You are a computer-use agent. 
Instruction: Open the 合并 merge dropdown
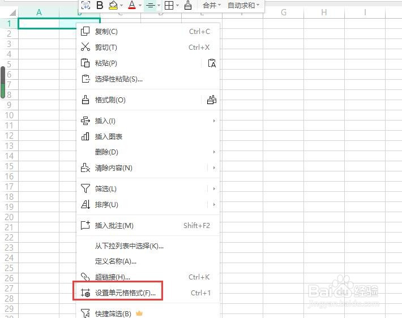(212, 5)
